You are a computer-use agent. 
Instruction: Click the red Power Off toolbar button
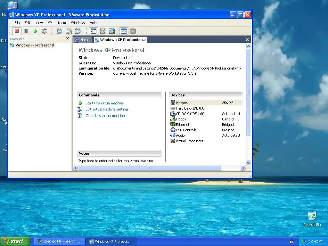[17, 31]
